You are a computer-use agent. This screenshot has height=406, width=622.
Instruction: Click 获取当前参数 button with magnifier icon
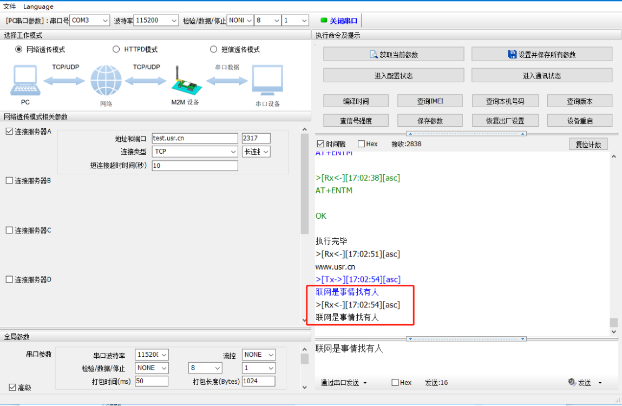[x=394, y=54]
